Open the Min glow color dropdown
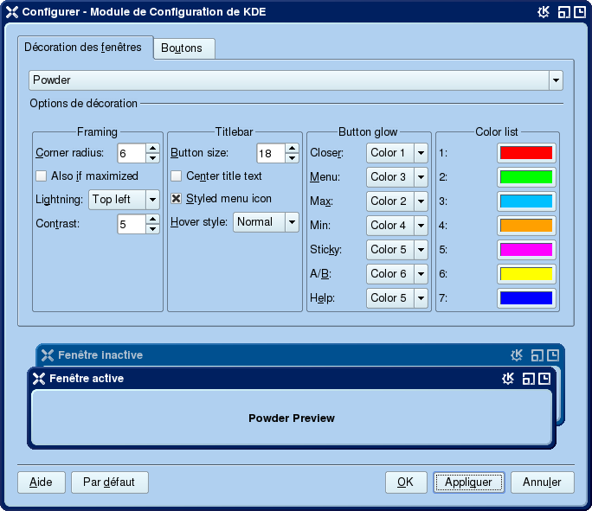This screenshot has width=592, height=511. (396, 226)
